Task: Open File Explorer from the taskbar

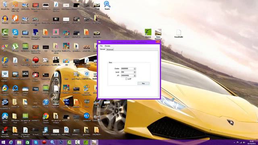Action: (19, 142)
